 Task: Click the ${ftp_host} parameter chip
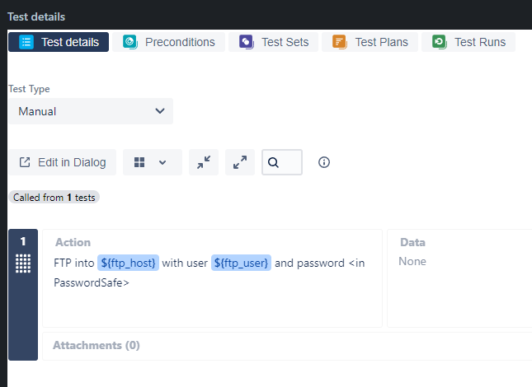pyautogui.click(x=128, y=263)
